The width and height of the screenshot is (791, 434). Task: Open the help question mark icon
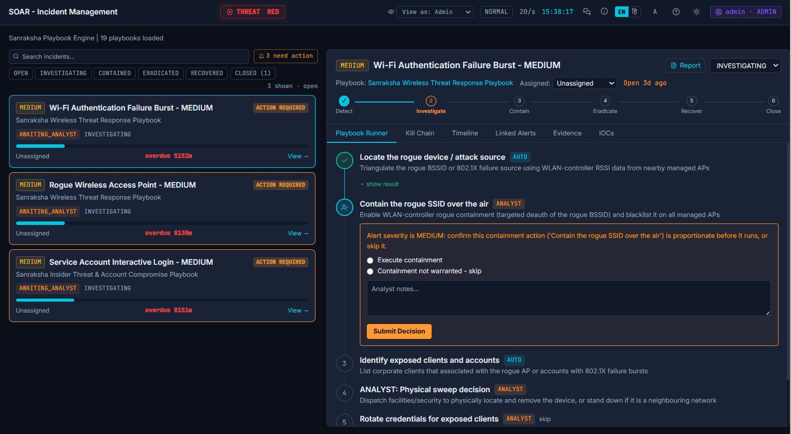[x=676, y=12]
